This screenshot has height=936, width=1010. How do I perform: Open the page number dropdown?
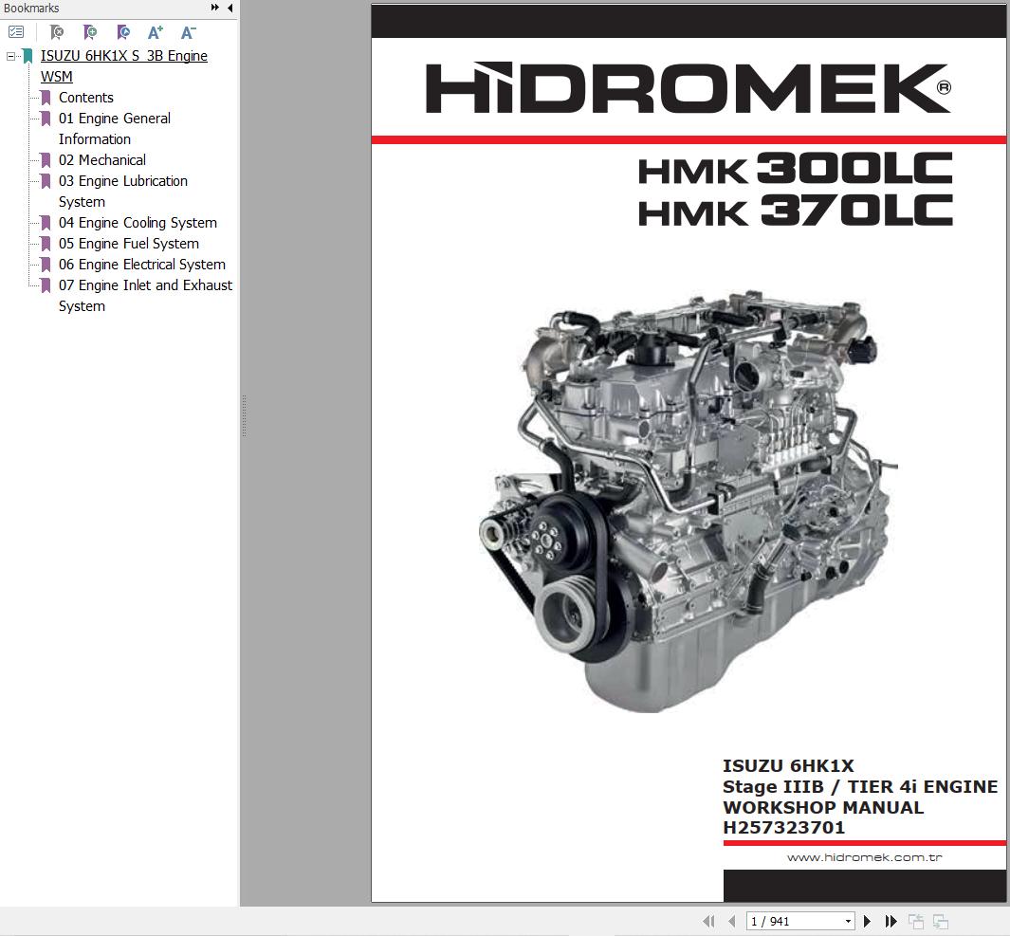coord(848,921)
